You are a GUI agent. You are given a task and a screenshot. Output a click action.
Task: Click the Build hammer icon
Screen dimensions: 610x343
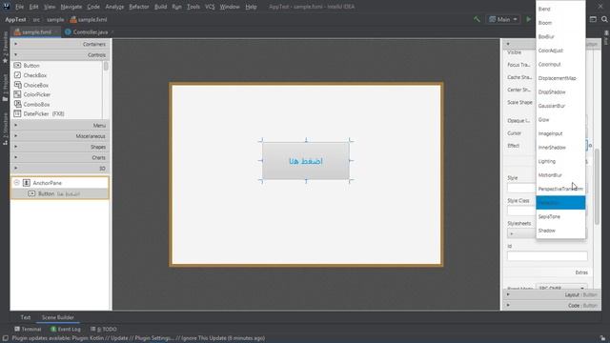(x=477, y=19)
